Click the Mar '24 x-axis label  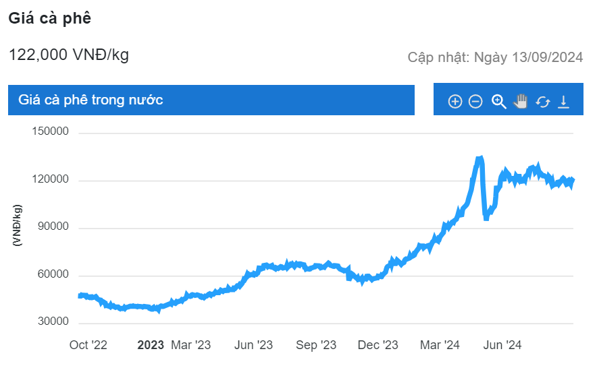click(440, 345)
